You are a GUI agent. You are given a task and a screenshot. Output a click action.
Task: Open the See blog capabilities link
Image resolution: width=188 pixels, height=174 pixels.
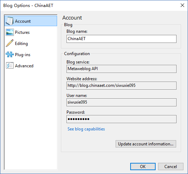coord(86,129)
